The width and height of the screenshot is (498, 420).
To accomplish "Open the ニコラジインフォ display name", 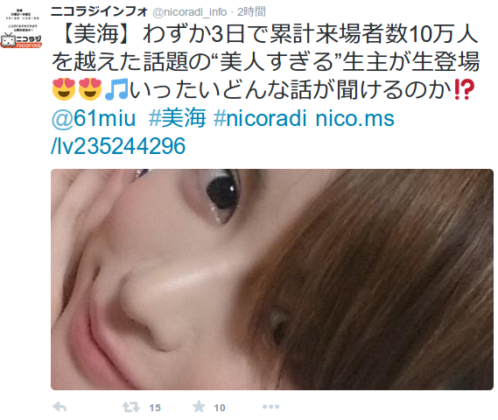I will point(100,11).
